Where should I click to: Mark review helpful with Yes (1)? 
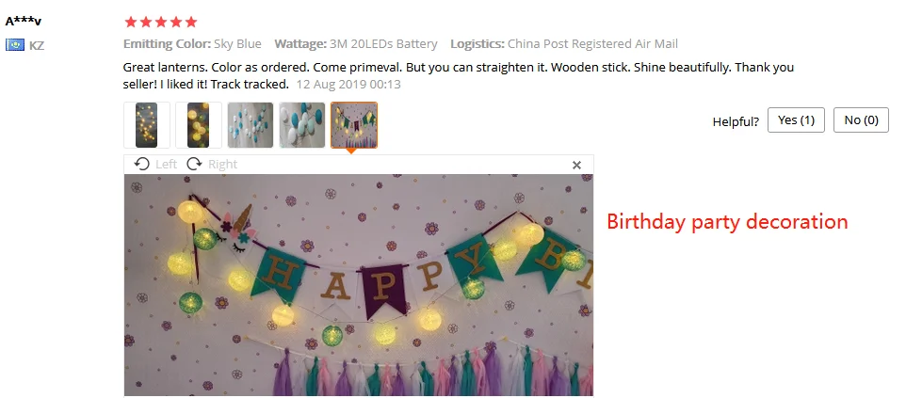[796, 120]
